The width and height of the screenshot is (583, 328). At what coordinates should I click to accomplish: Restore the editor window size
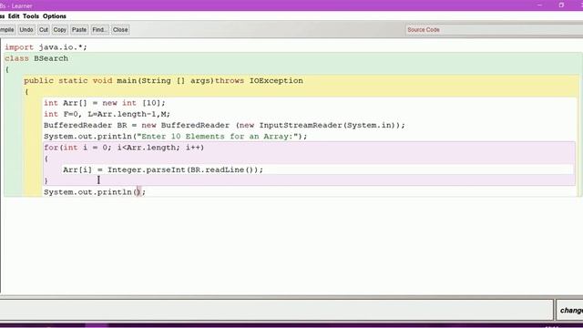(x=561, y=5)
